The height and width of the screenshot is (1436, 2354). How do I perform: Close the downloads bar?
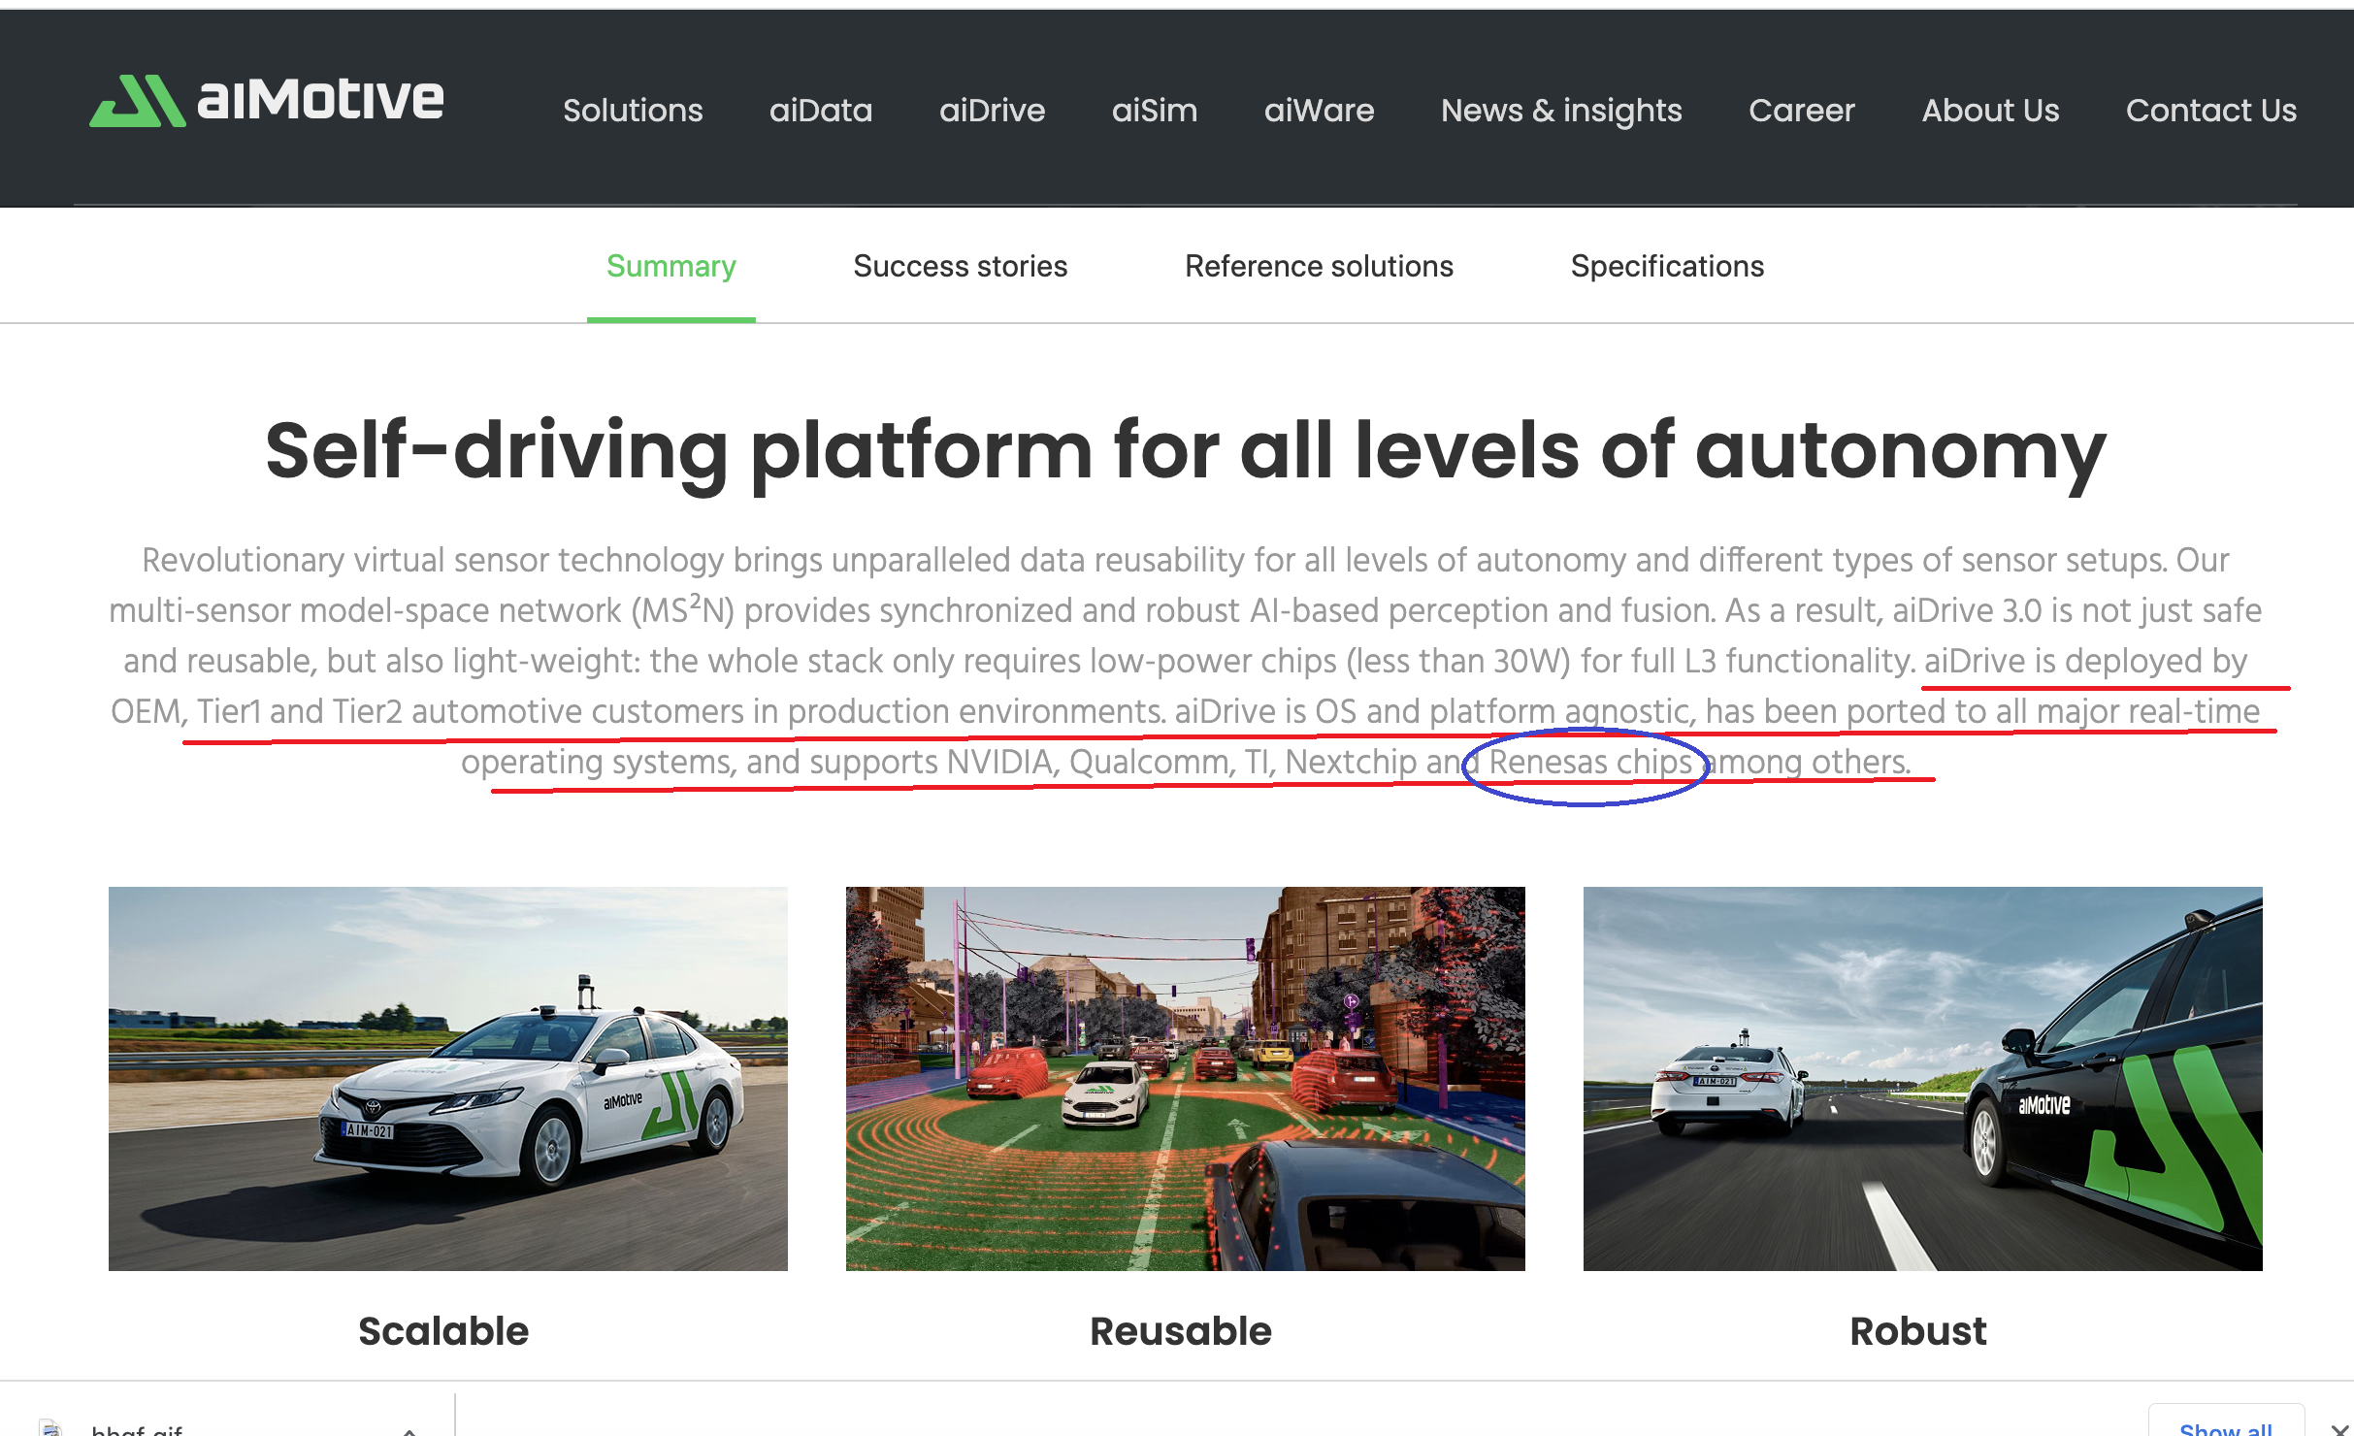pos(2338,1428)
